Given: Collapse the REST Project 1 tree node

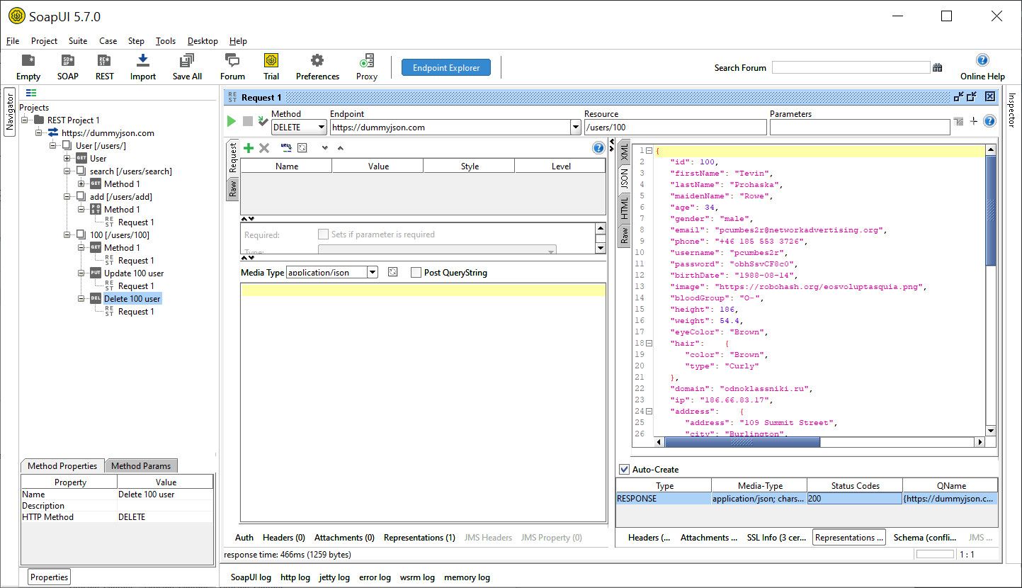Looking at the screenshot, I should [25, 120].
